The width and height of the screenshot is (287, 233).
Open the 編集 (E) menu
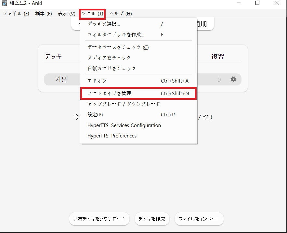tap(44, 14)
